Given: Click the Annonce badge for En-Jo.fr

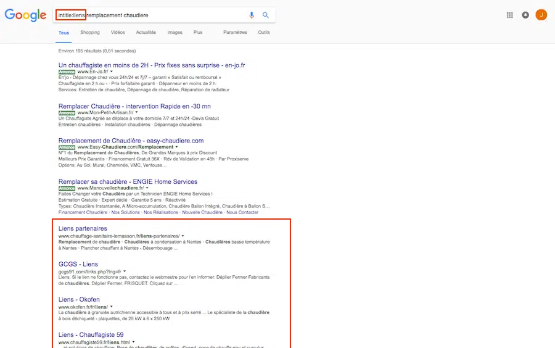Looking at the screenshot, I should [x=67, y=72].
